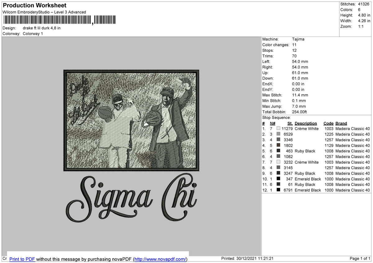Open the http://www.novapdf.com/ link
This screenshot has height=263, width=373.
coord(160,259)
